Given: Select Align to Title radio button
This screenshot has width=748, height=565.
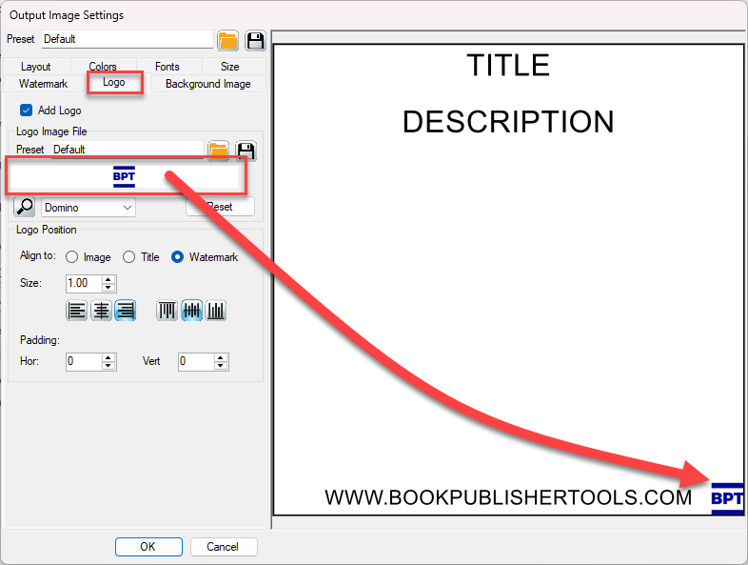Looking at the screenshot, I should click(x=128, y=257).
